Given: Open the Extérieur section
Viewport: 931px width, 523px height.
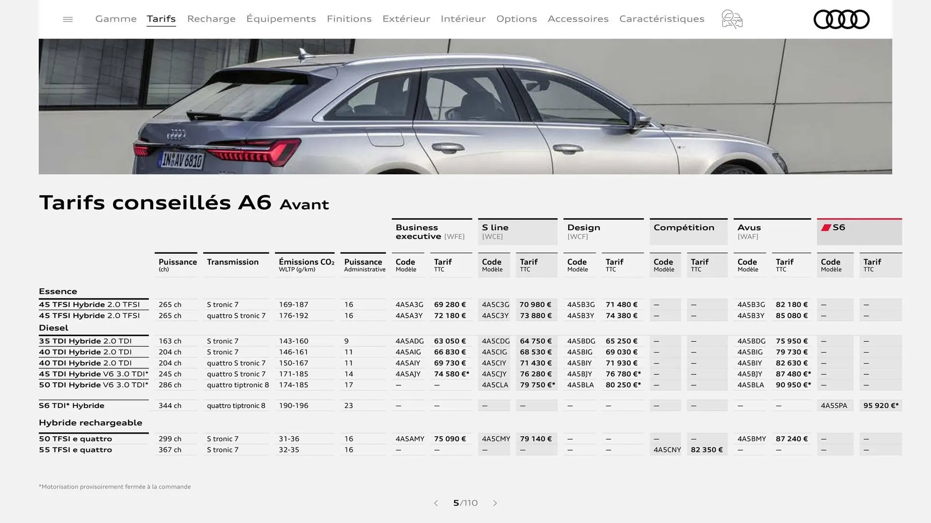Looking at the screenshot, I should coord(406,19).
